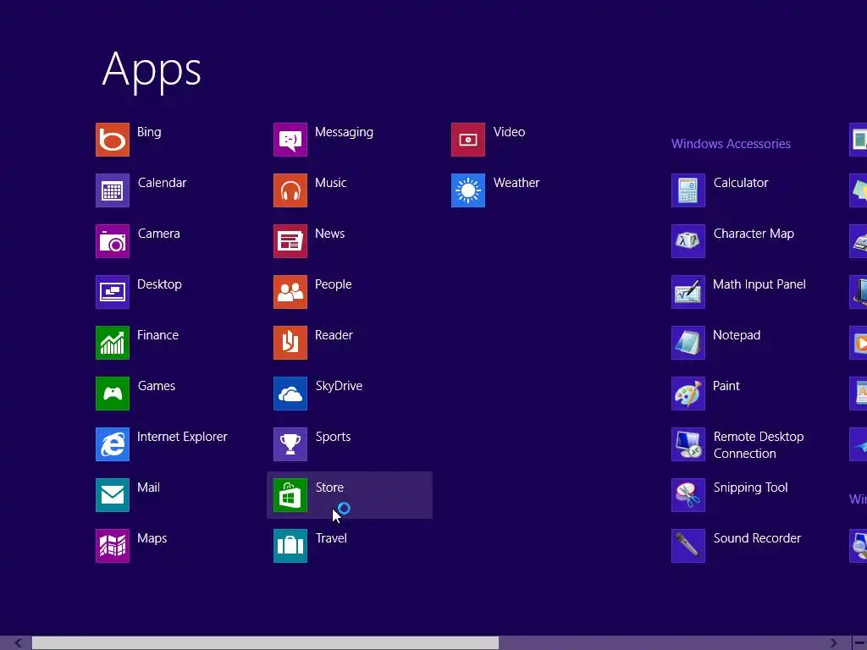Viewport: 867px width, 650px height.
Task: Launch the Calculator icon
Action: point(688,190)
